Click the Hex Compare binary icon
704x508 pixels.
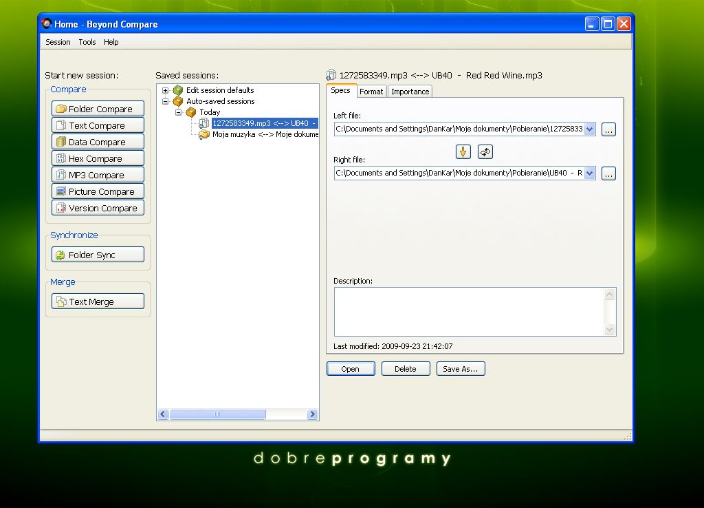[61, 158]
